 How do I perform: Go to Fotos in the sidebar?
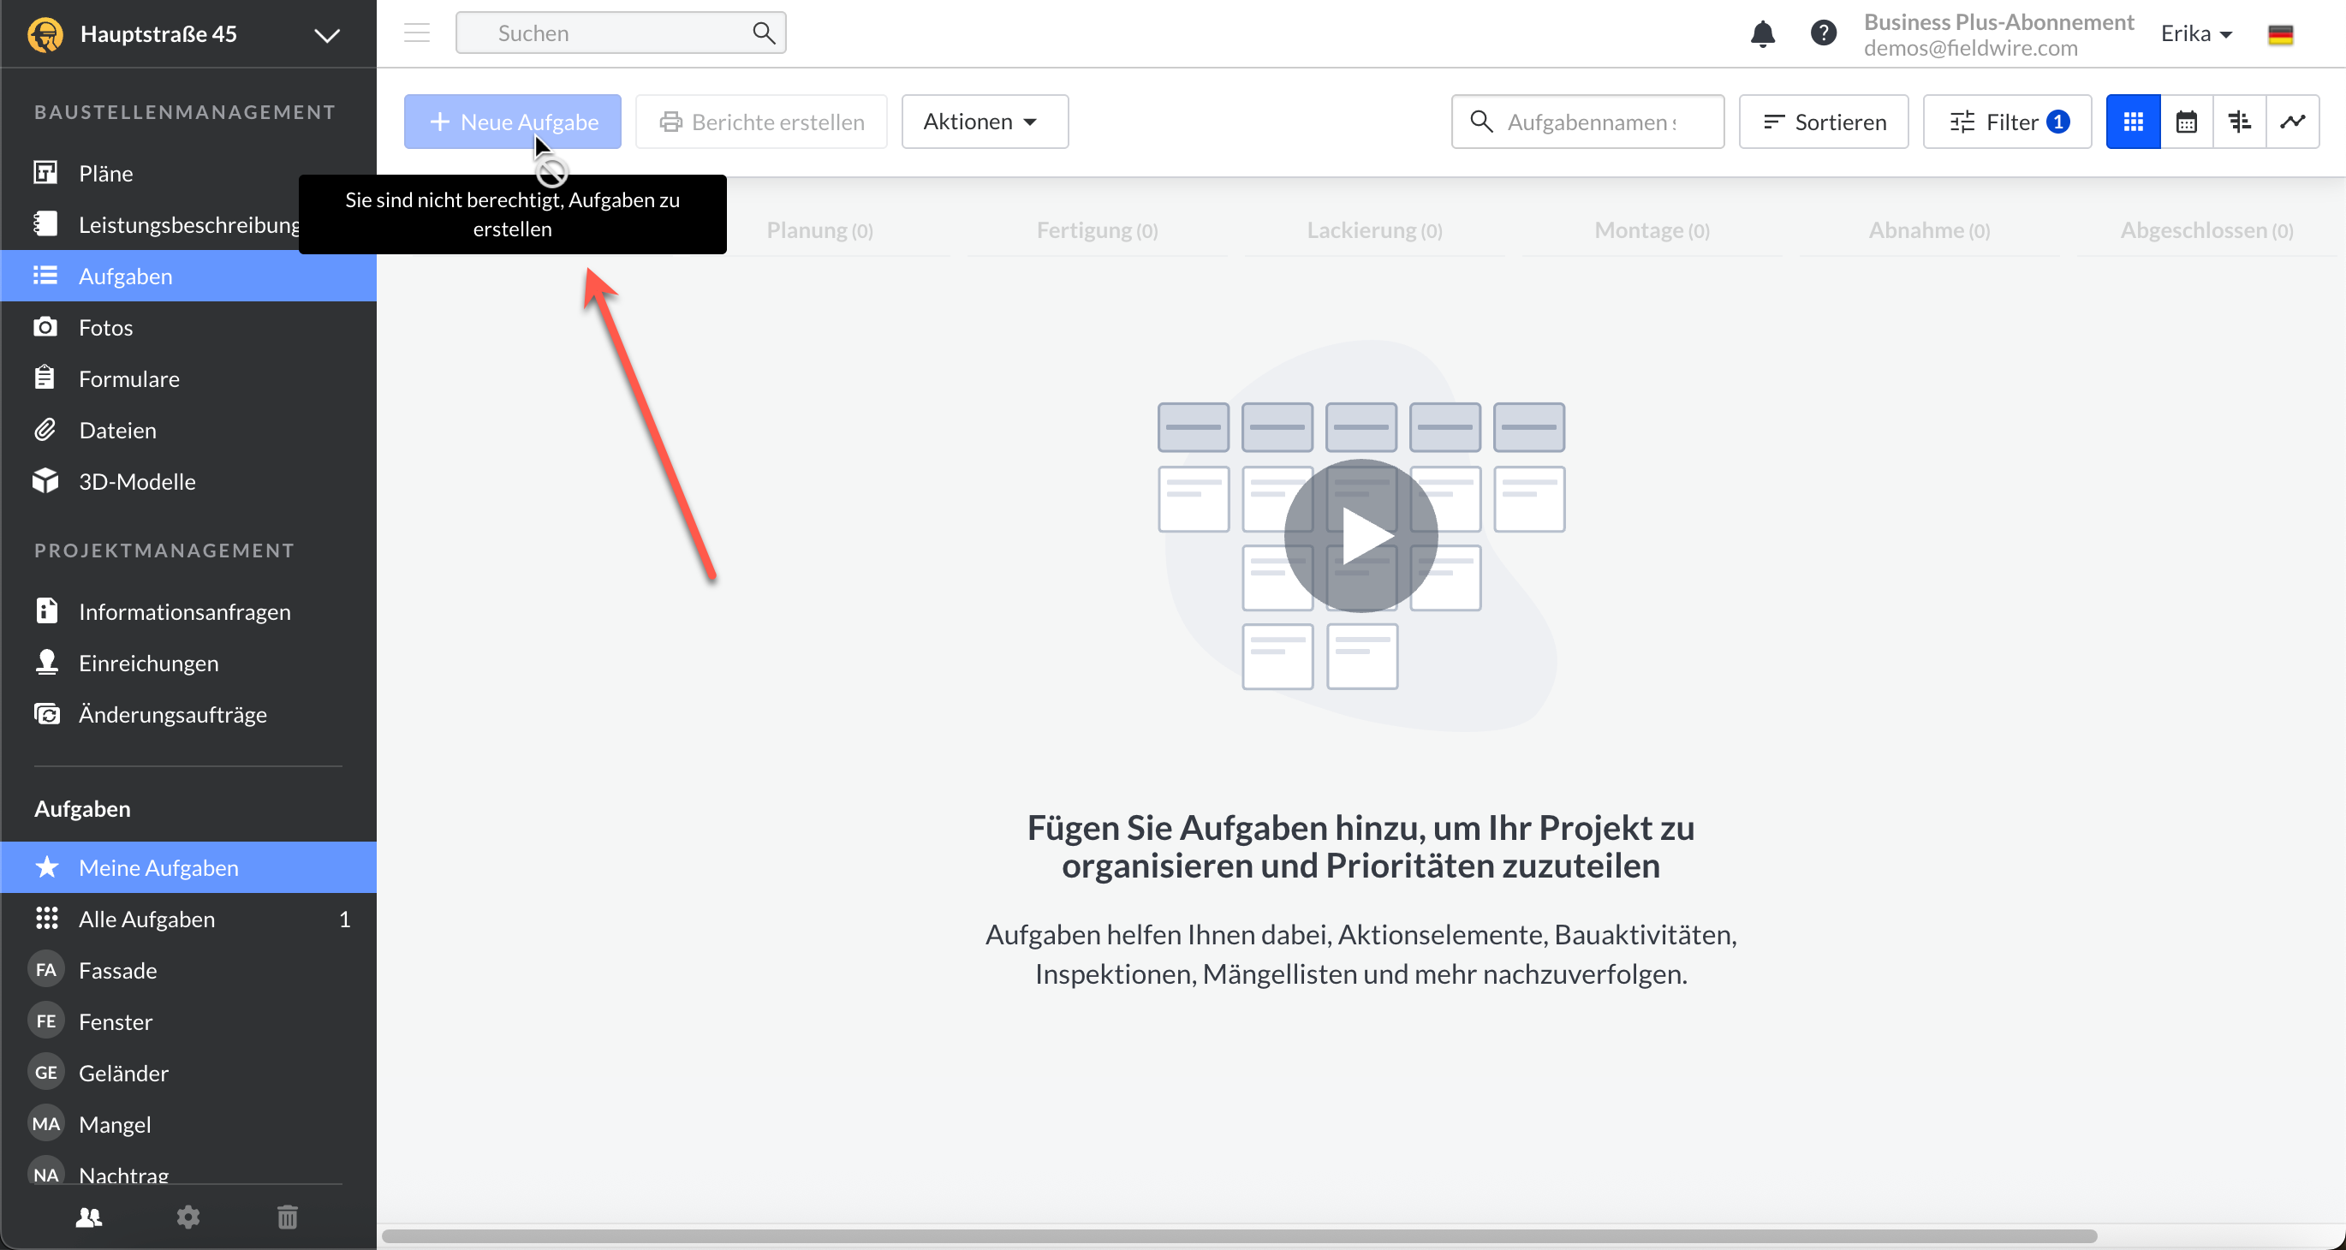105,328
